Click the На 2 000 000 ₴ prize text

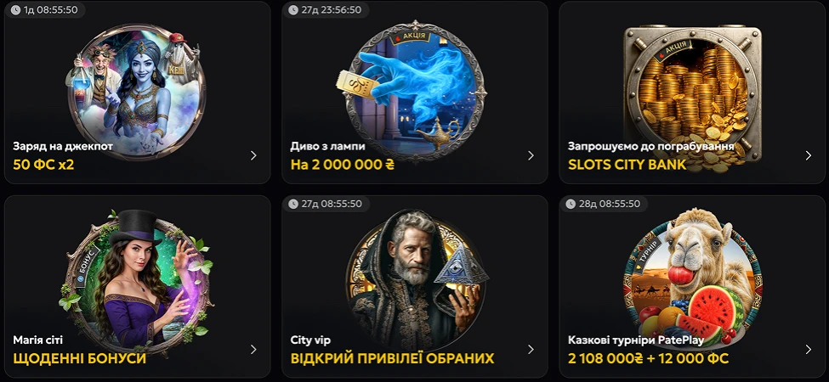[x=343, y=165]
